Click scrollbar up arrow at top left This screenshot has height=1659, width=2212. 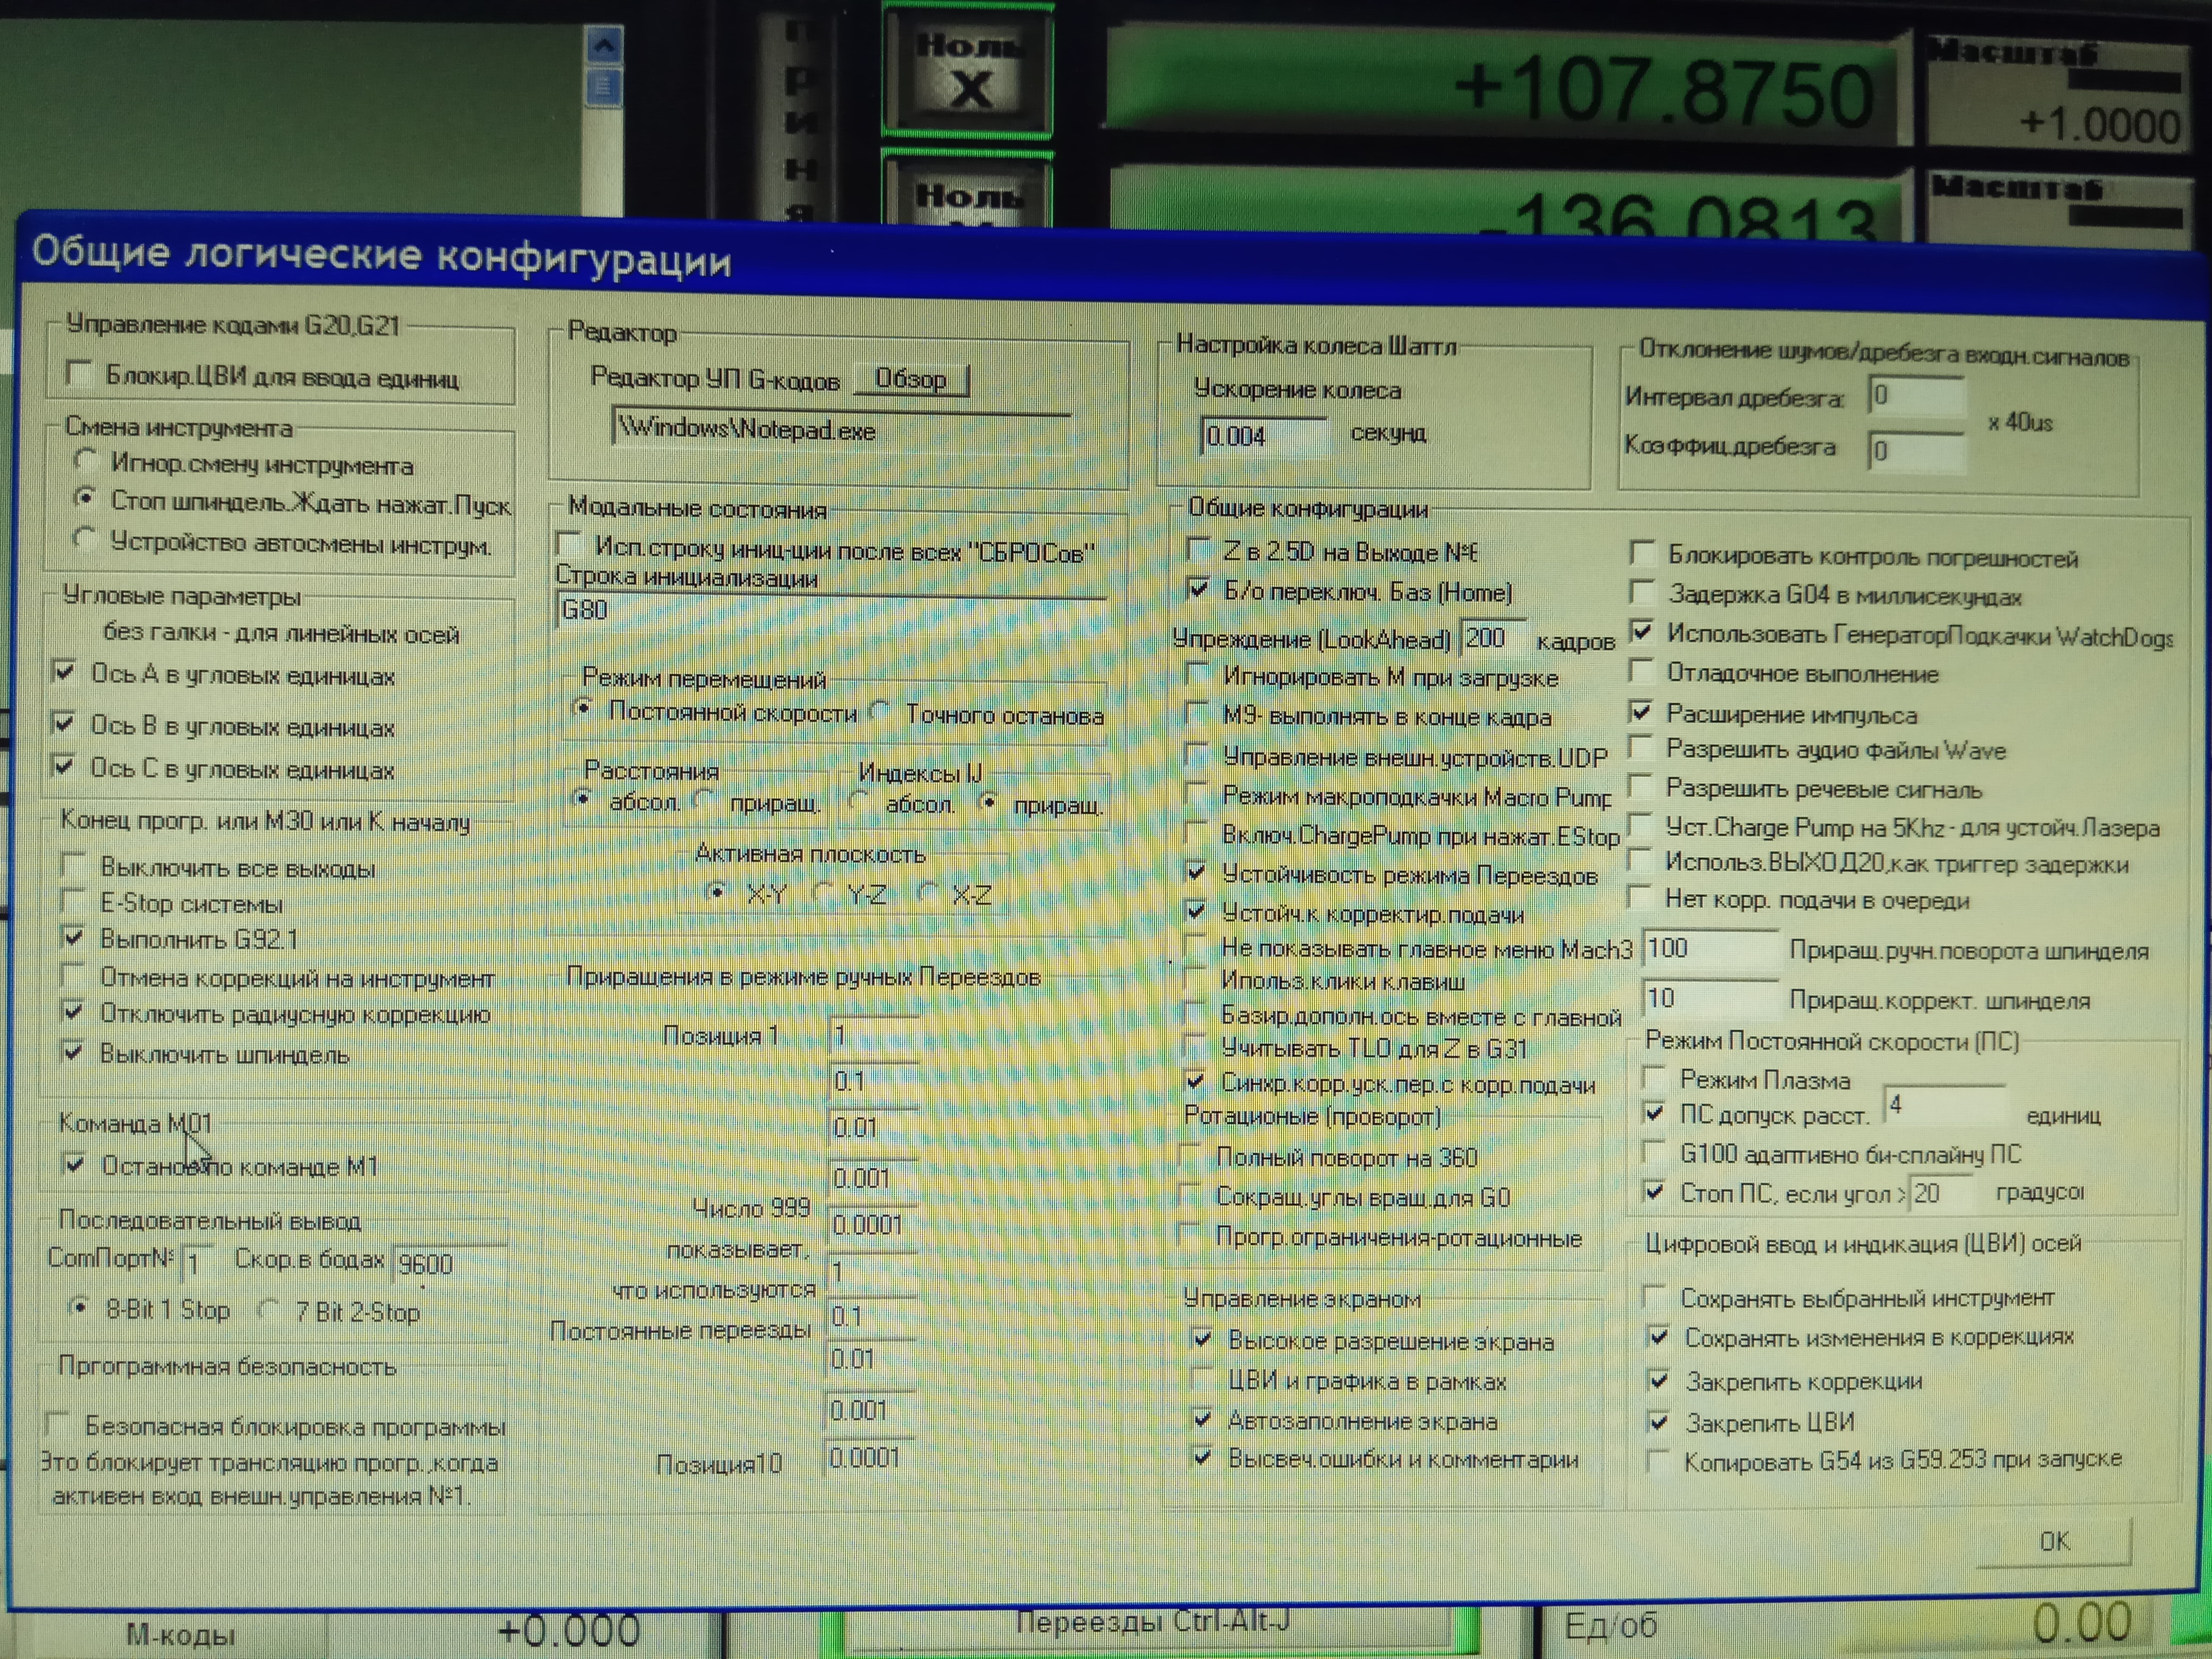(x=603, y=44)
